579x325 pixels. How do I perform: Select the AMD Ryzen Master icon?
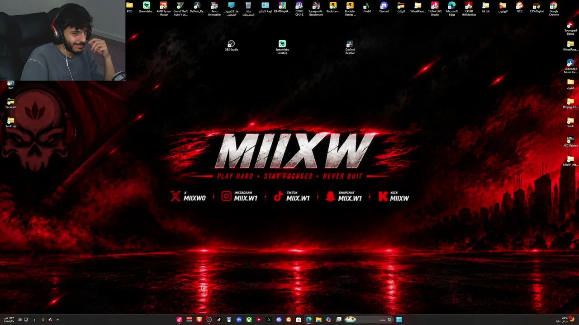click(163, 9)
